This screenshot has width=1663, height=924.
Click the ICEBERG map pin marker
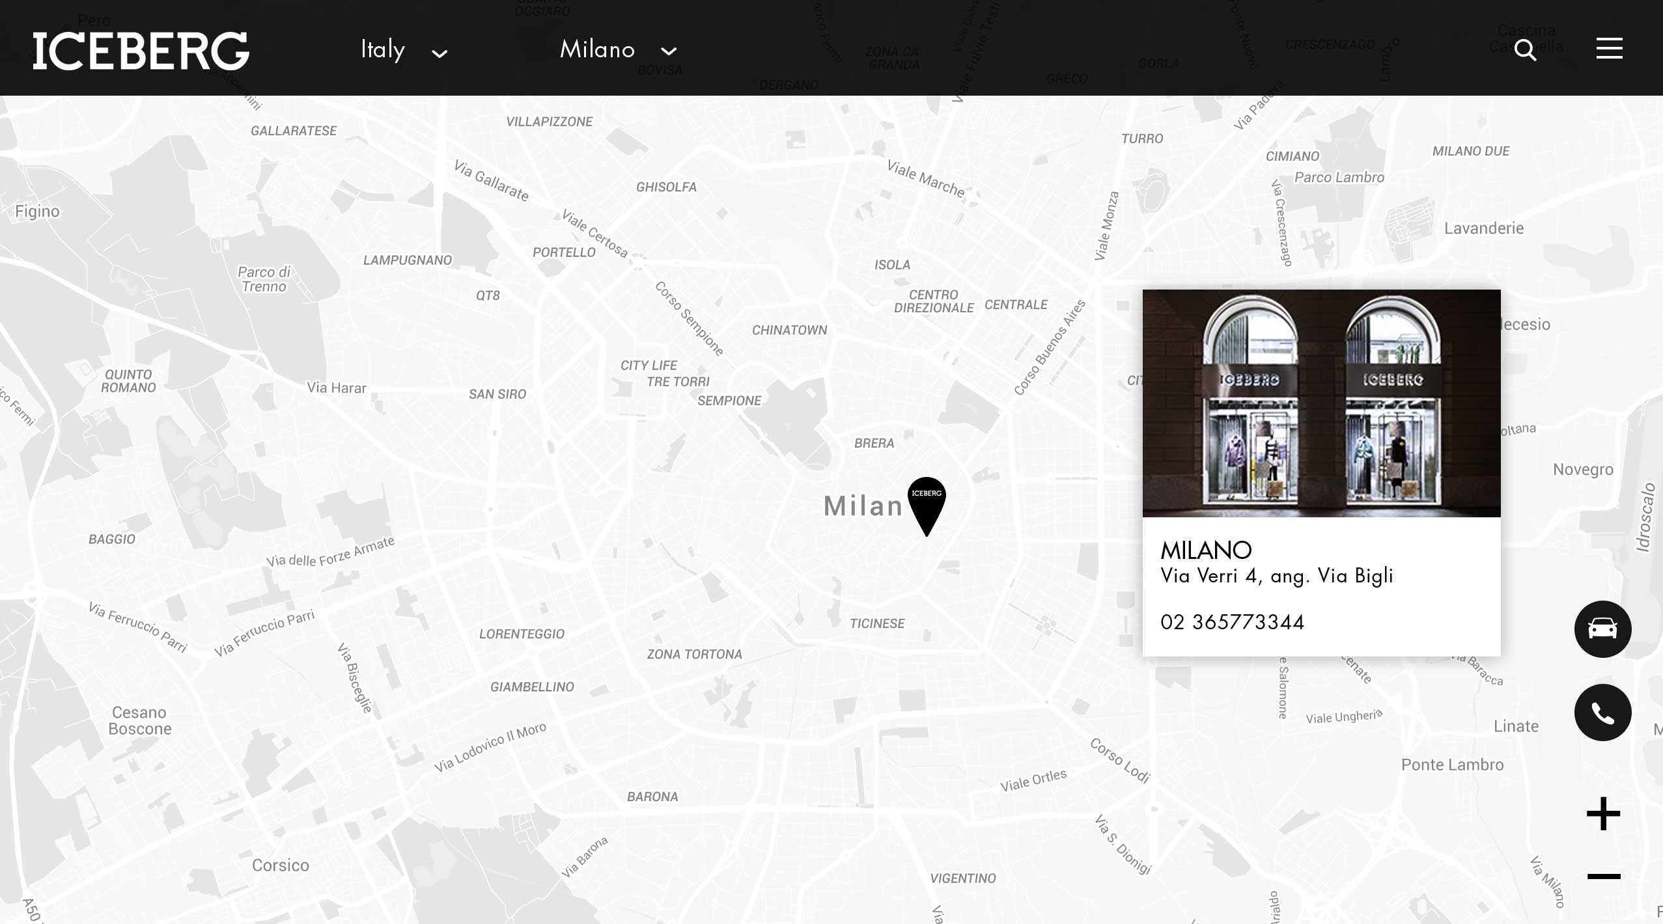[927, 506]
